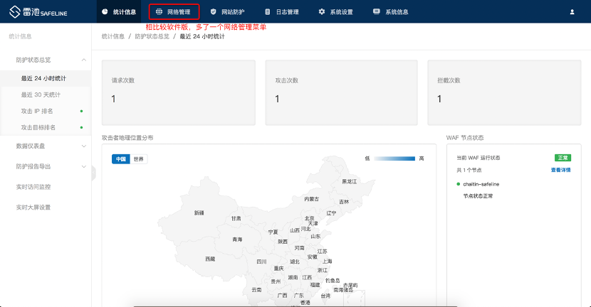
Task: Click the 网站防护 shield icon
Action: pos(214,12)
